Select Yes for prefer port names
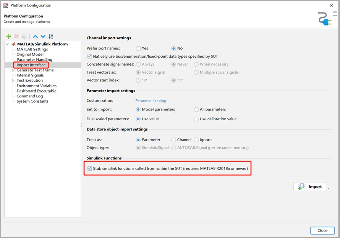This screenshot has height=238, width=340. pos(138,49)
